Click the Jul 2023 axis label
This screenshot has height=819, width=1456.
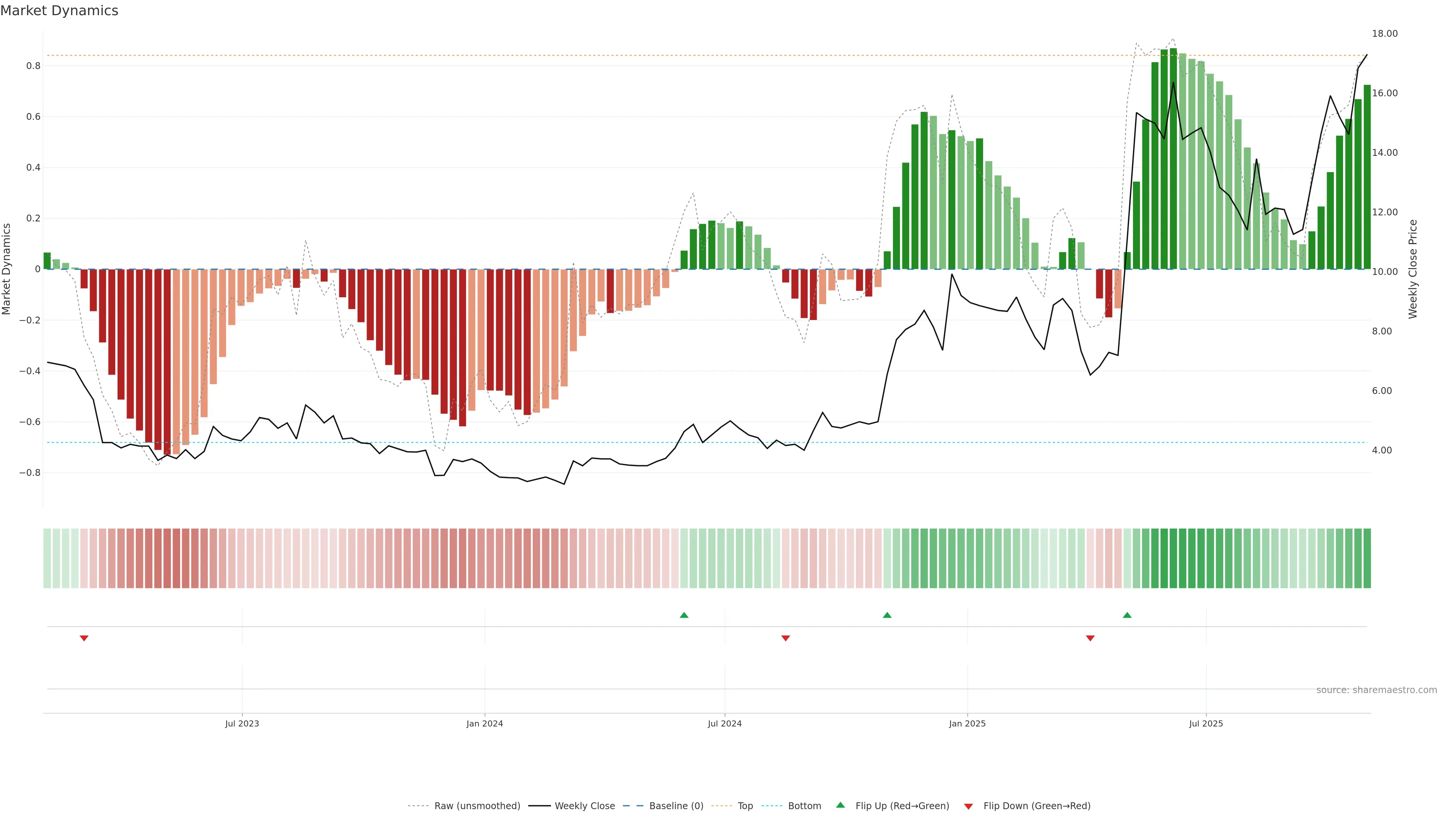coord(242,723)
